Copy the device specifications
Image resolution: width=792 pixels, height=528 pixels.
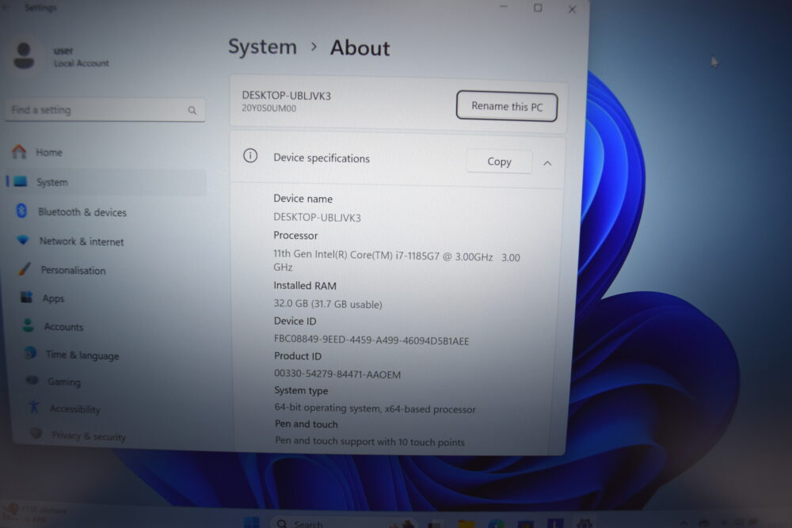click(499, 161)
